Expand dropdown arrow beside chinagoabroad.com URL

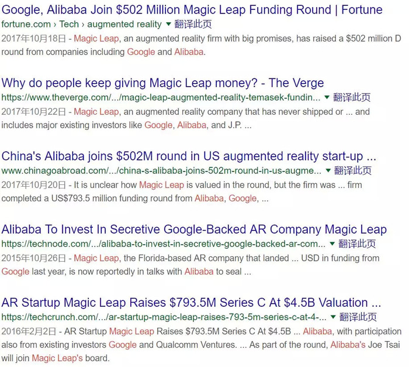pos(328,170)
